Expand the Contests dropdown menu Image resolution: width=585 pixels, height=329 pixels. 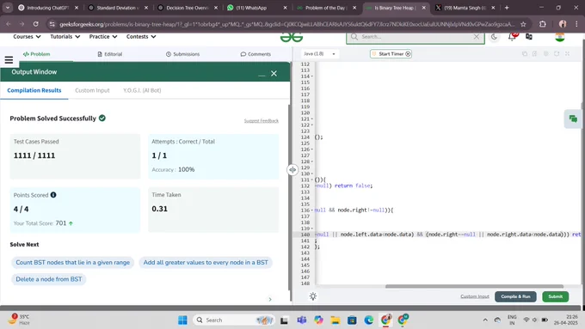click(x=140, y=37)
